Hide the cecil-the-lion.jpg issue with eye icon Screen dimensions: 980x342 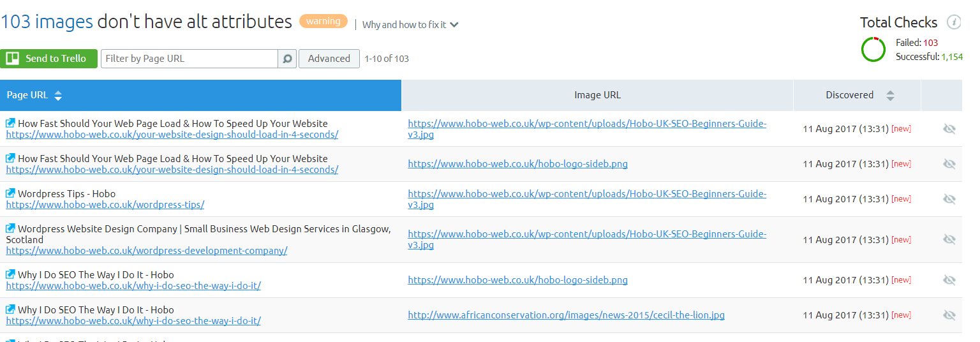coord(949,315)
